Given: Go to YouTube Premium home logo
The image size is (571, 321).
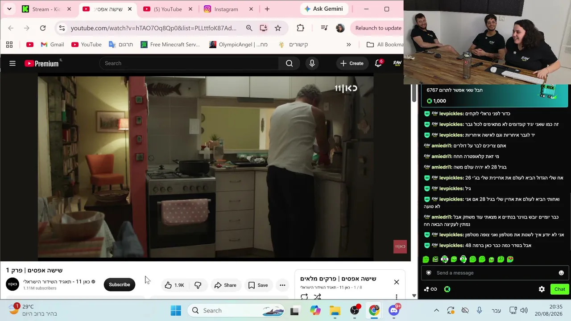Looking at the screenshot, I should point(41,63).
